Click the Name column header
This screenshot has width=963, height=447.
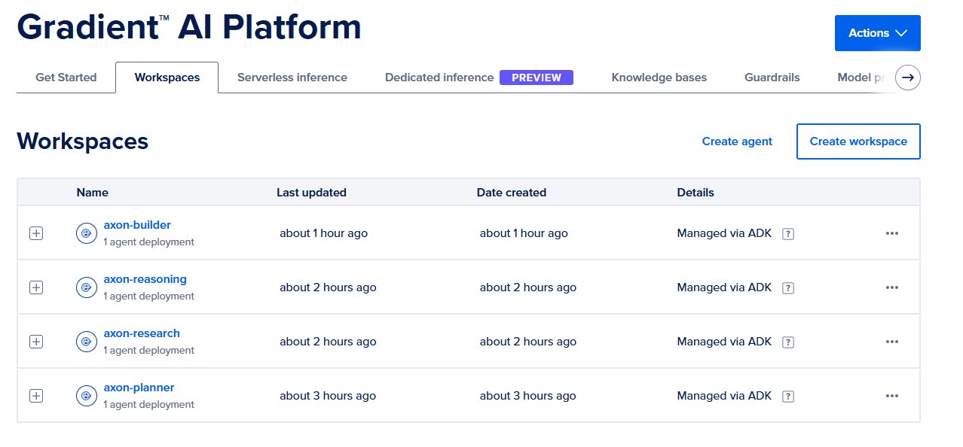tap(93, 193)
